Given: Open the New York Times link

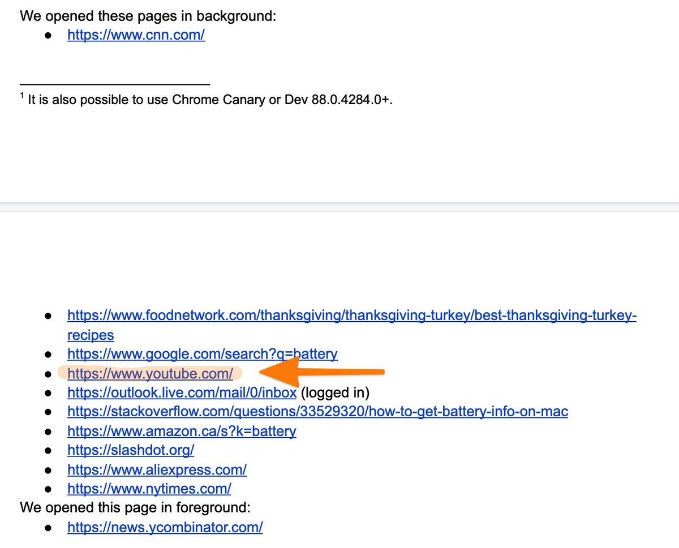Looking at the screenshot, I should pyautogui.click(x=149, y=489).
